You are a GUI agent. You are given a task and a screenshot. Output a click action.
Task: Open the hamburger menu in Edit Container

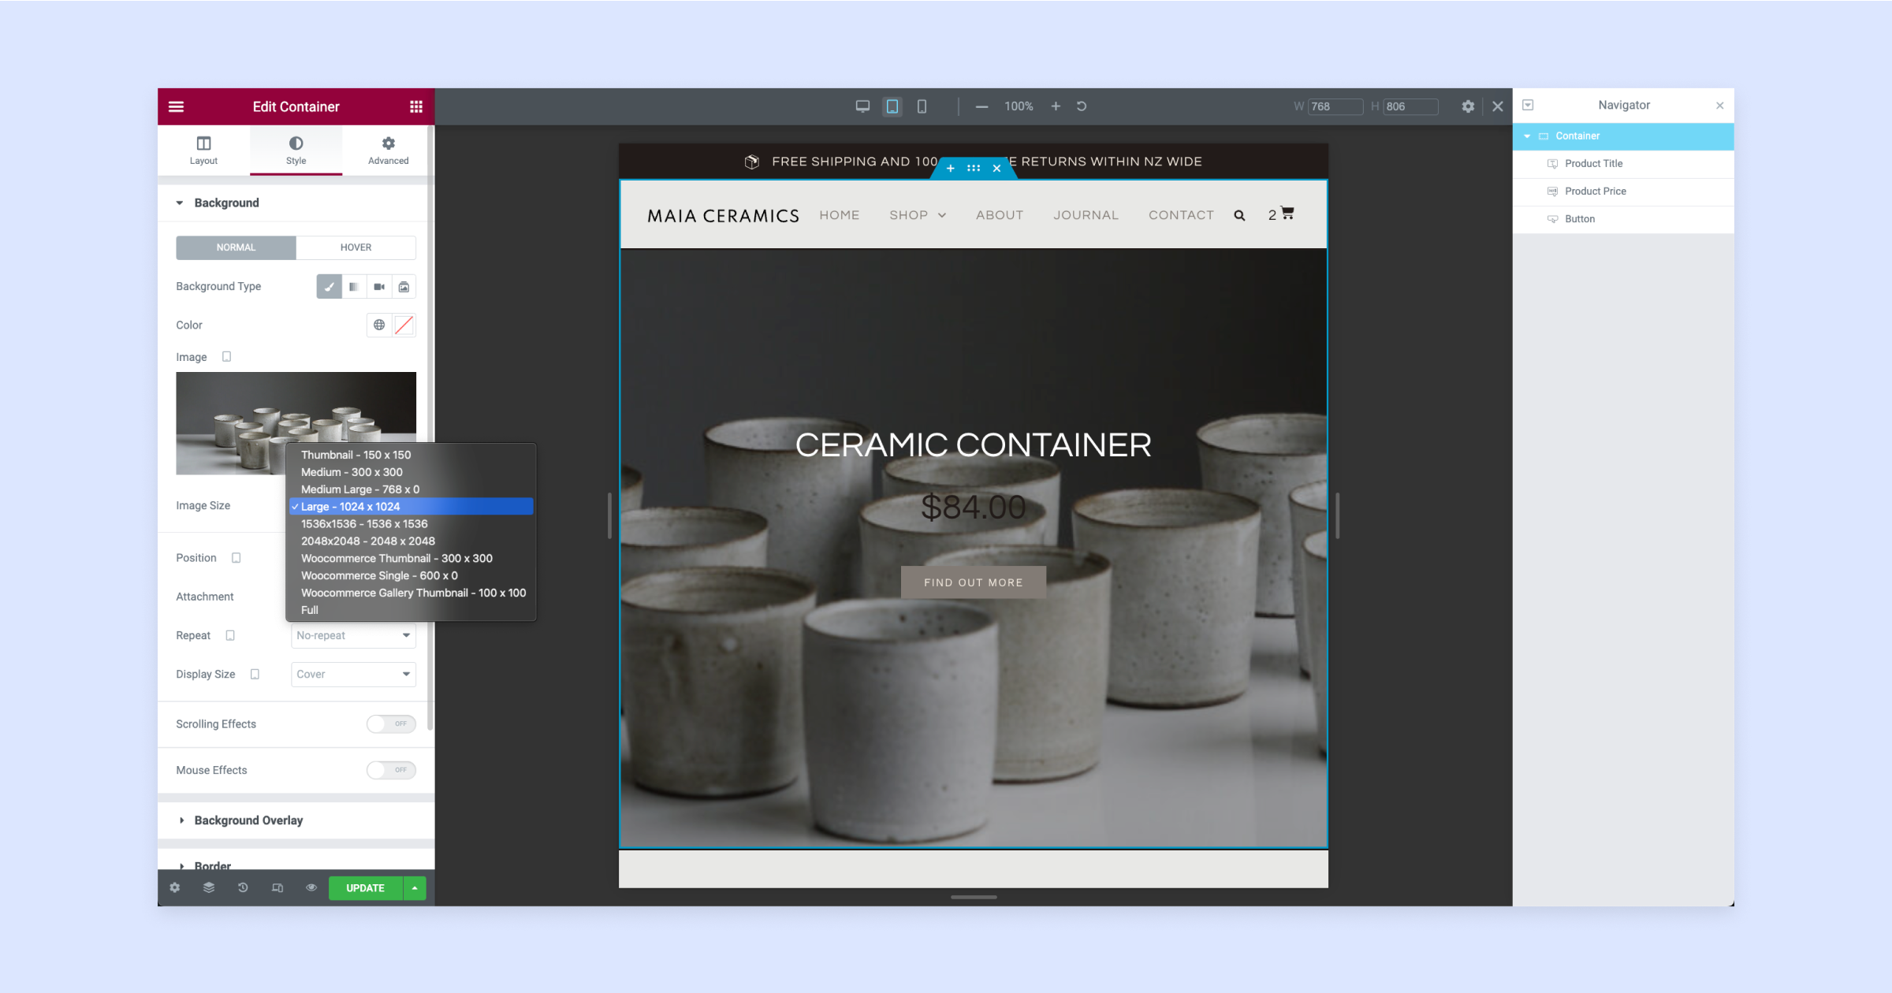coord(176,106)
